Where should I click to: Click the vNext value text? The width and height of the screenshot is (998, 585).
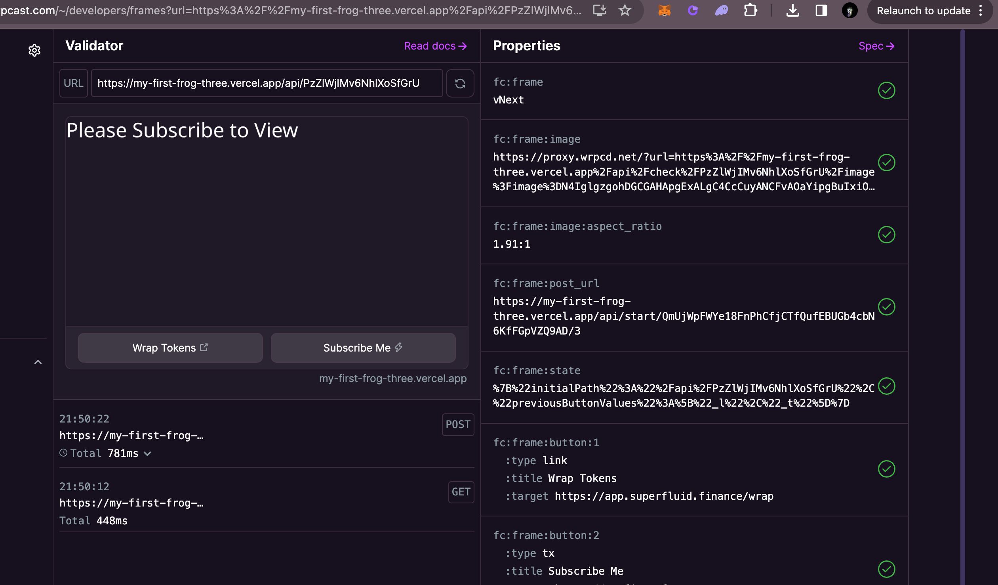(509, 100)
